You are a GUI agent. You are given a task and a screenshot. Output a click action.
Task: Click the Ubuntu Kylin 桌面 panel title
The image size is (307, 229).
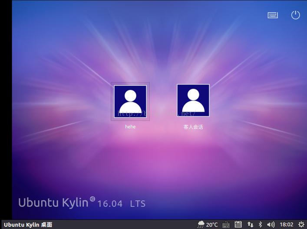point(28,225)
